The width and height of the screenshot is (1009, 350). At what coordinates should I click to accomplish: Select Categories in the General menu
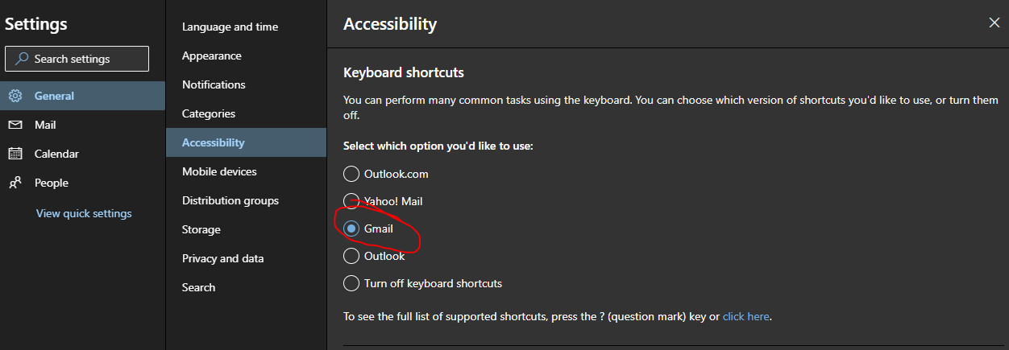[x=209, y=113]
